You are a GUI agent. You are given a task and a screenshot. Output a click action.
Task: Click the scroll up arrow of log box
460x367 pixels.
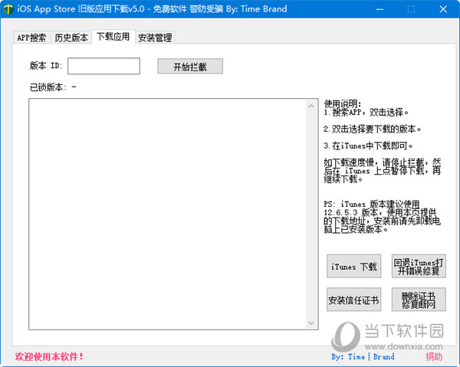[x=311, y=106]
